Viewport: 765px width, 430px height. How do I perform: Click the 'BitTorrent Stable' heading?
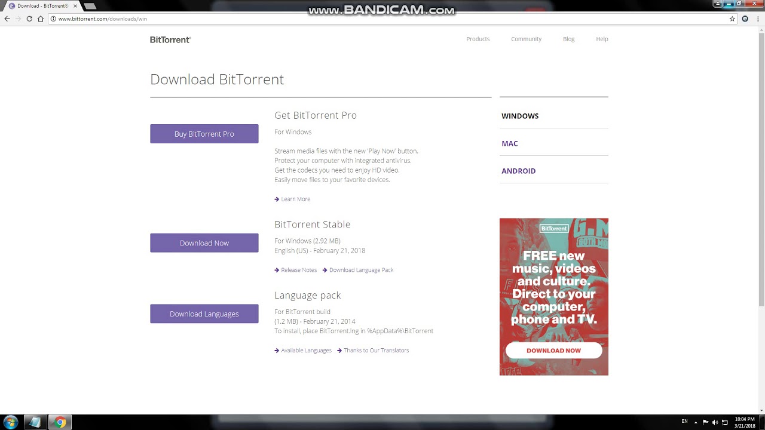click(x=313, y=225)
